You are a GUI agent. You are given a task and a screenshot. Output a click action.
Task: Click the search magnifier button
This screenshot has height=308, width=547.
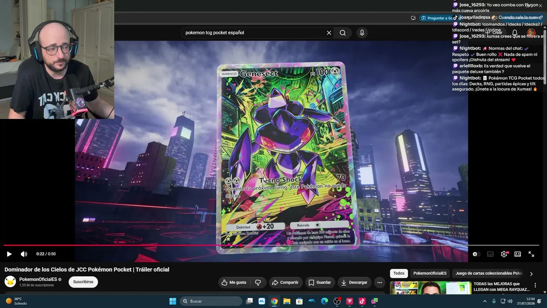343,33
